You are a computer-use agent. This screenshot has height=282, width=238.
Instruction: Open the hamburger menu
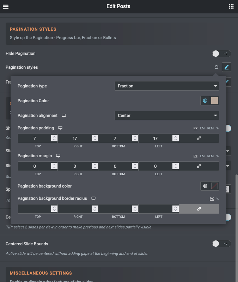(x=6, y=6)
